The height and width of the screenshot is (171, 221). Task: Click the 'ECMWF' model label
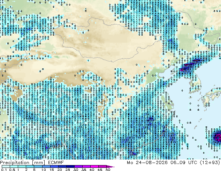pos(56,163)
